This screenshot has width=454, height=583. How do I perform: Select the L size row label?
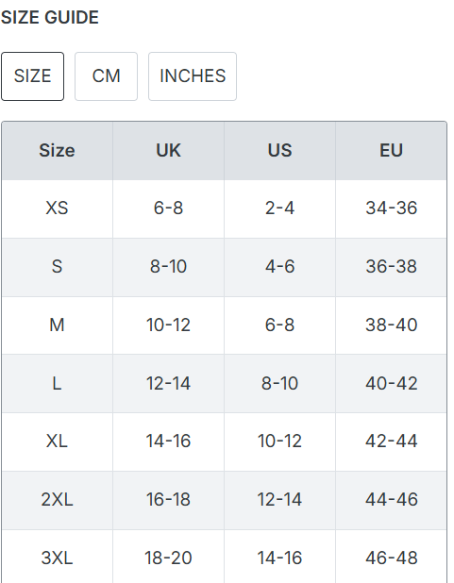[57, 384]
